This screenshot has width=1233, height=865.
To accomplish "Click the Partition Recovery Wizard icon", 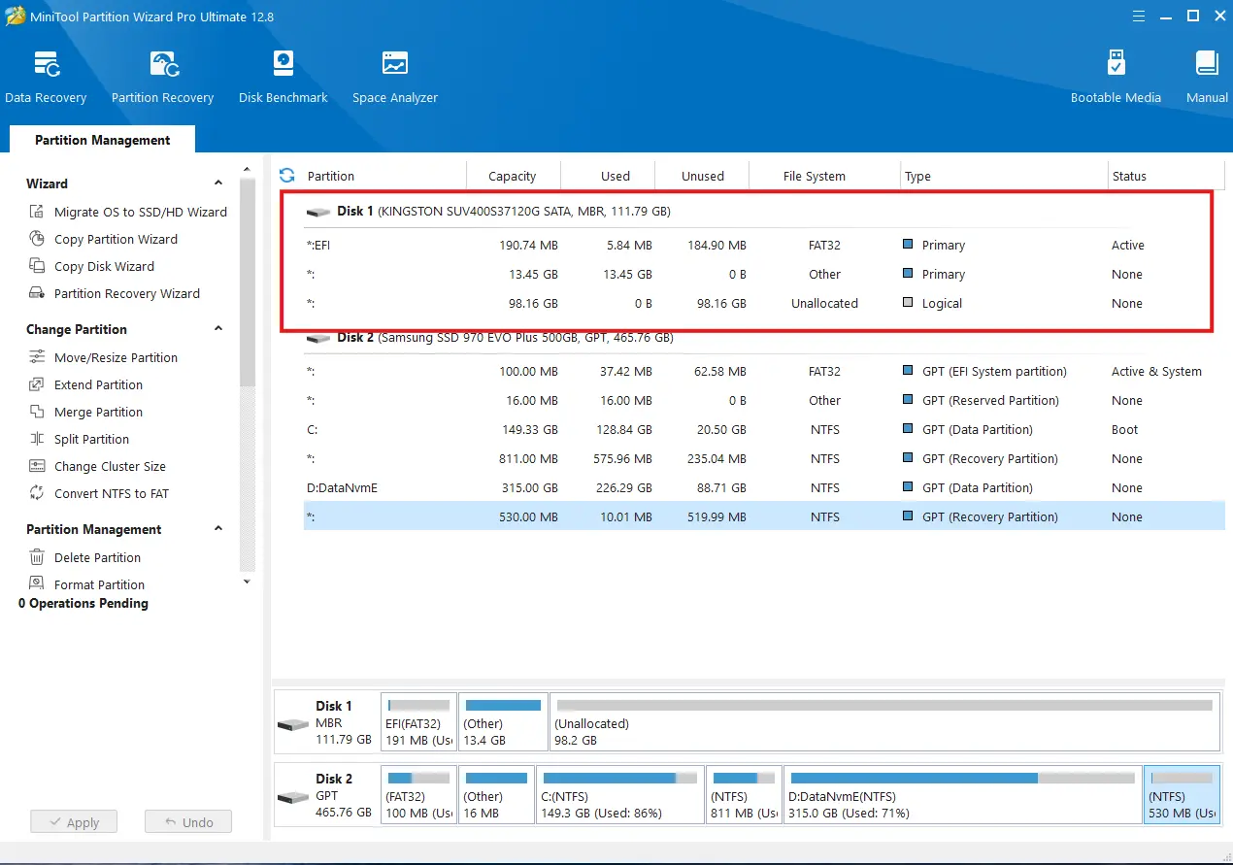I will click(37, 293).
